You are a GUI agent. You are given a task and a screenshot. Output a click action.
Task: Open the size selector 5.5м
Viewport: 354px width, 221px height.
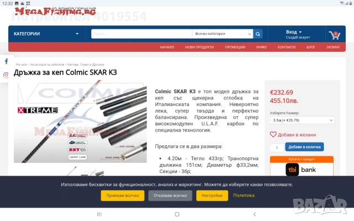302,120
